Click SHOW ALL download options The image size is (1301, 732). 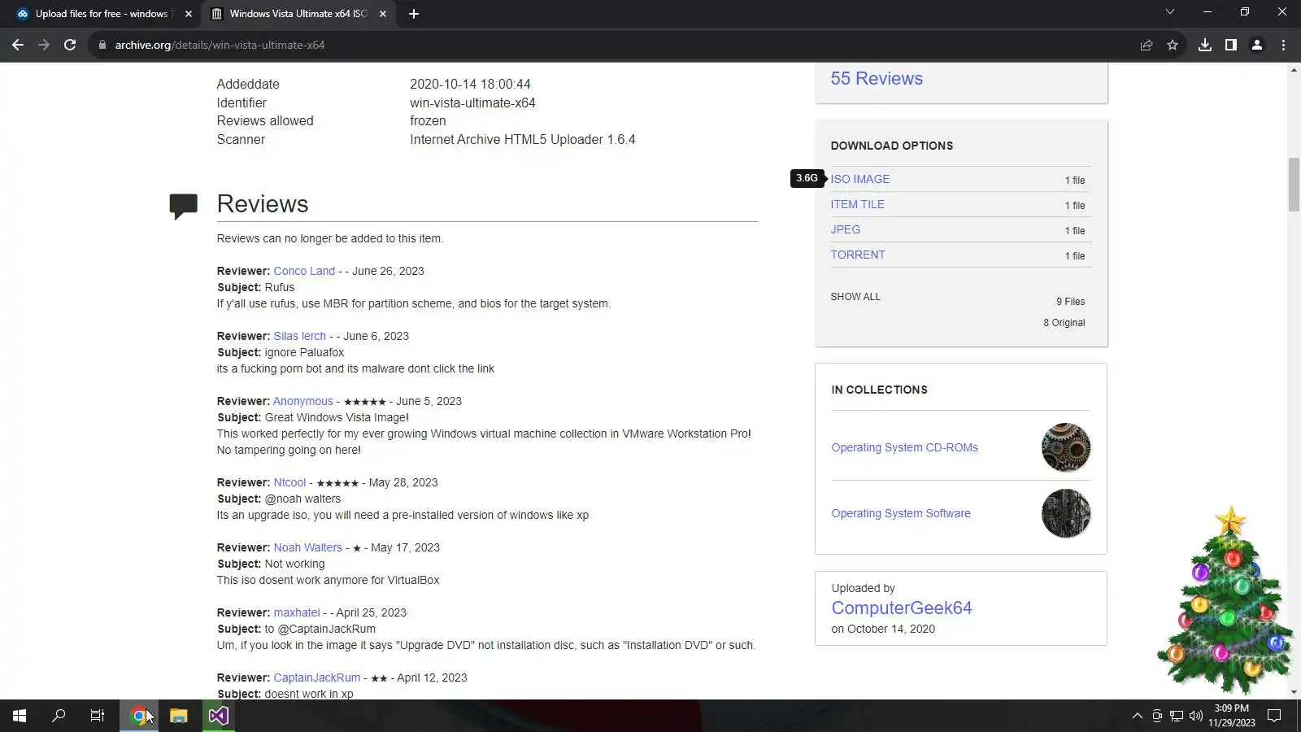pos(855,297)
